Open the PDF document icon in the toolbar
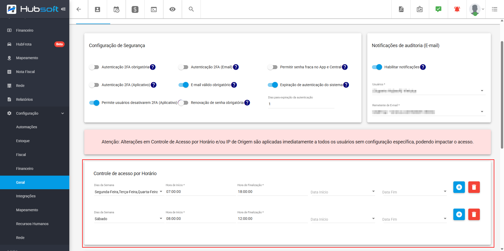This screenshot has width=504, height=251. (401, 9)
